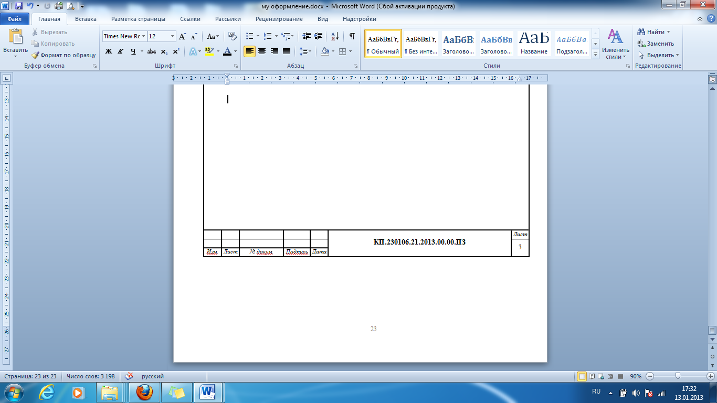Switch to the Разметка страницы tab
717x403 pixels.
click(138, 19)
